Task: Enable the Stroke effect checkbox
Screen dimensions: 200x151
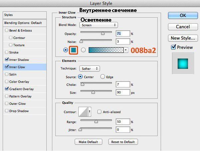Action: pyautogui.click(x=7, y=52)
